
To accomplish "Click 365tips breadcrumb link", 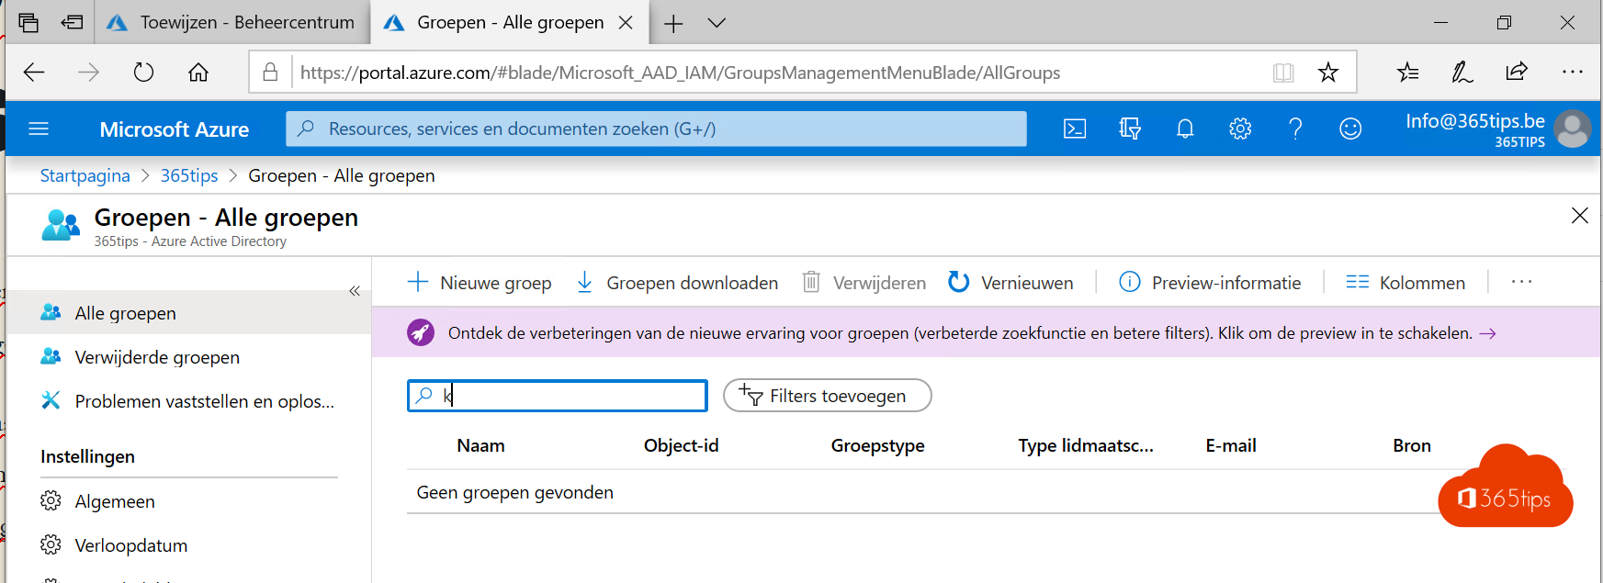I will click(189, 175).
